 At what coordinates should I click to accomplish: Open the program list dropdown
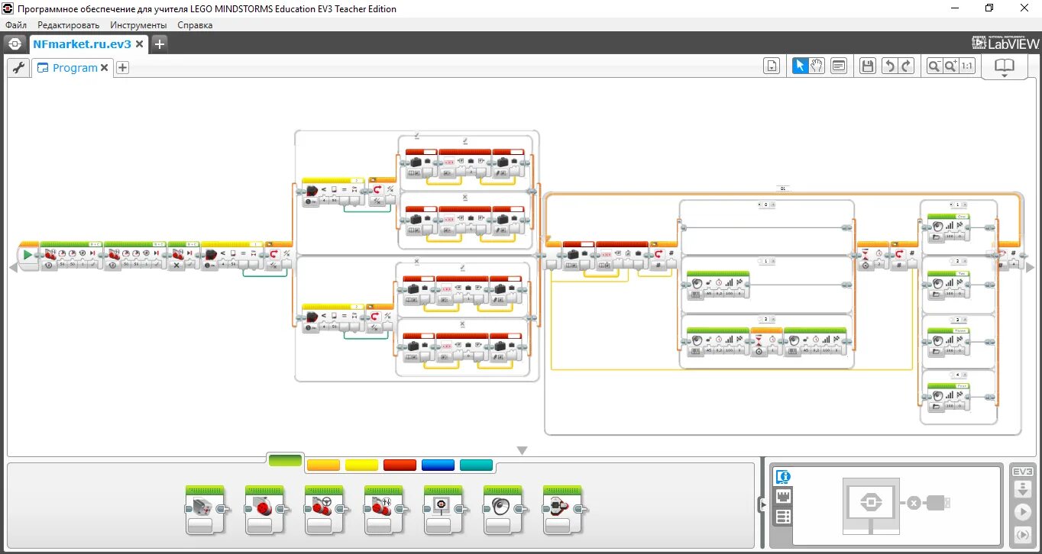pos(772,66)
